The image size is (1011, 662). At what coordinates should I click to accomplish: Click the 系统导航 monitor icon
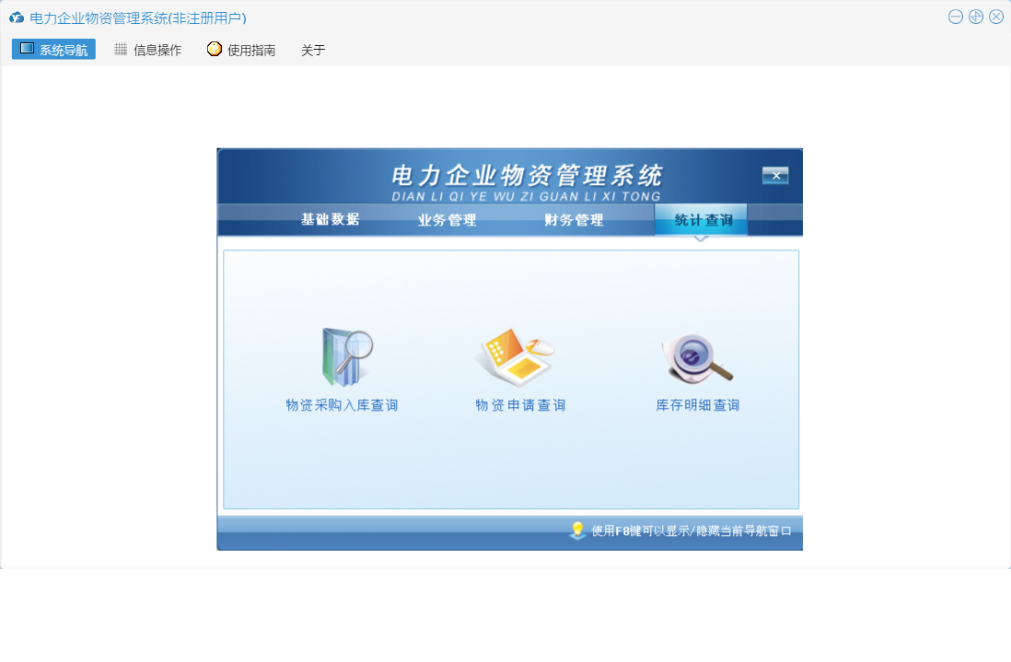click(x=27, y=49)
